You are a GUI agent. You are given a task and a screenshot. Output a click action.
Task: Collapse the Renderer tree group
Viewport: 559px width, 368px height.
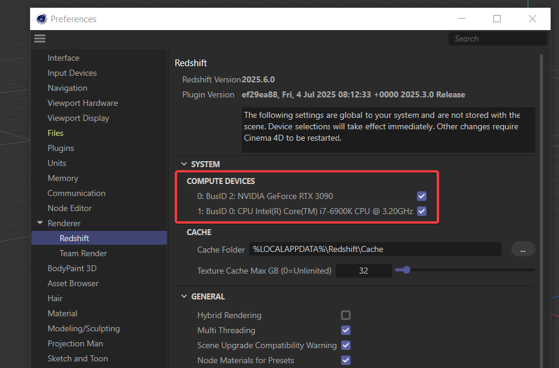[40, 223]
